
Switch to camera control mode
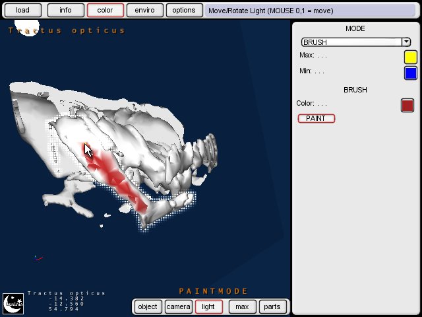(178, 306)
